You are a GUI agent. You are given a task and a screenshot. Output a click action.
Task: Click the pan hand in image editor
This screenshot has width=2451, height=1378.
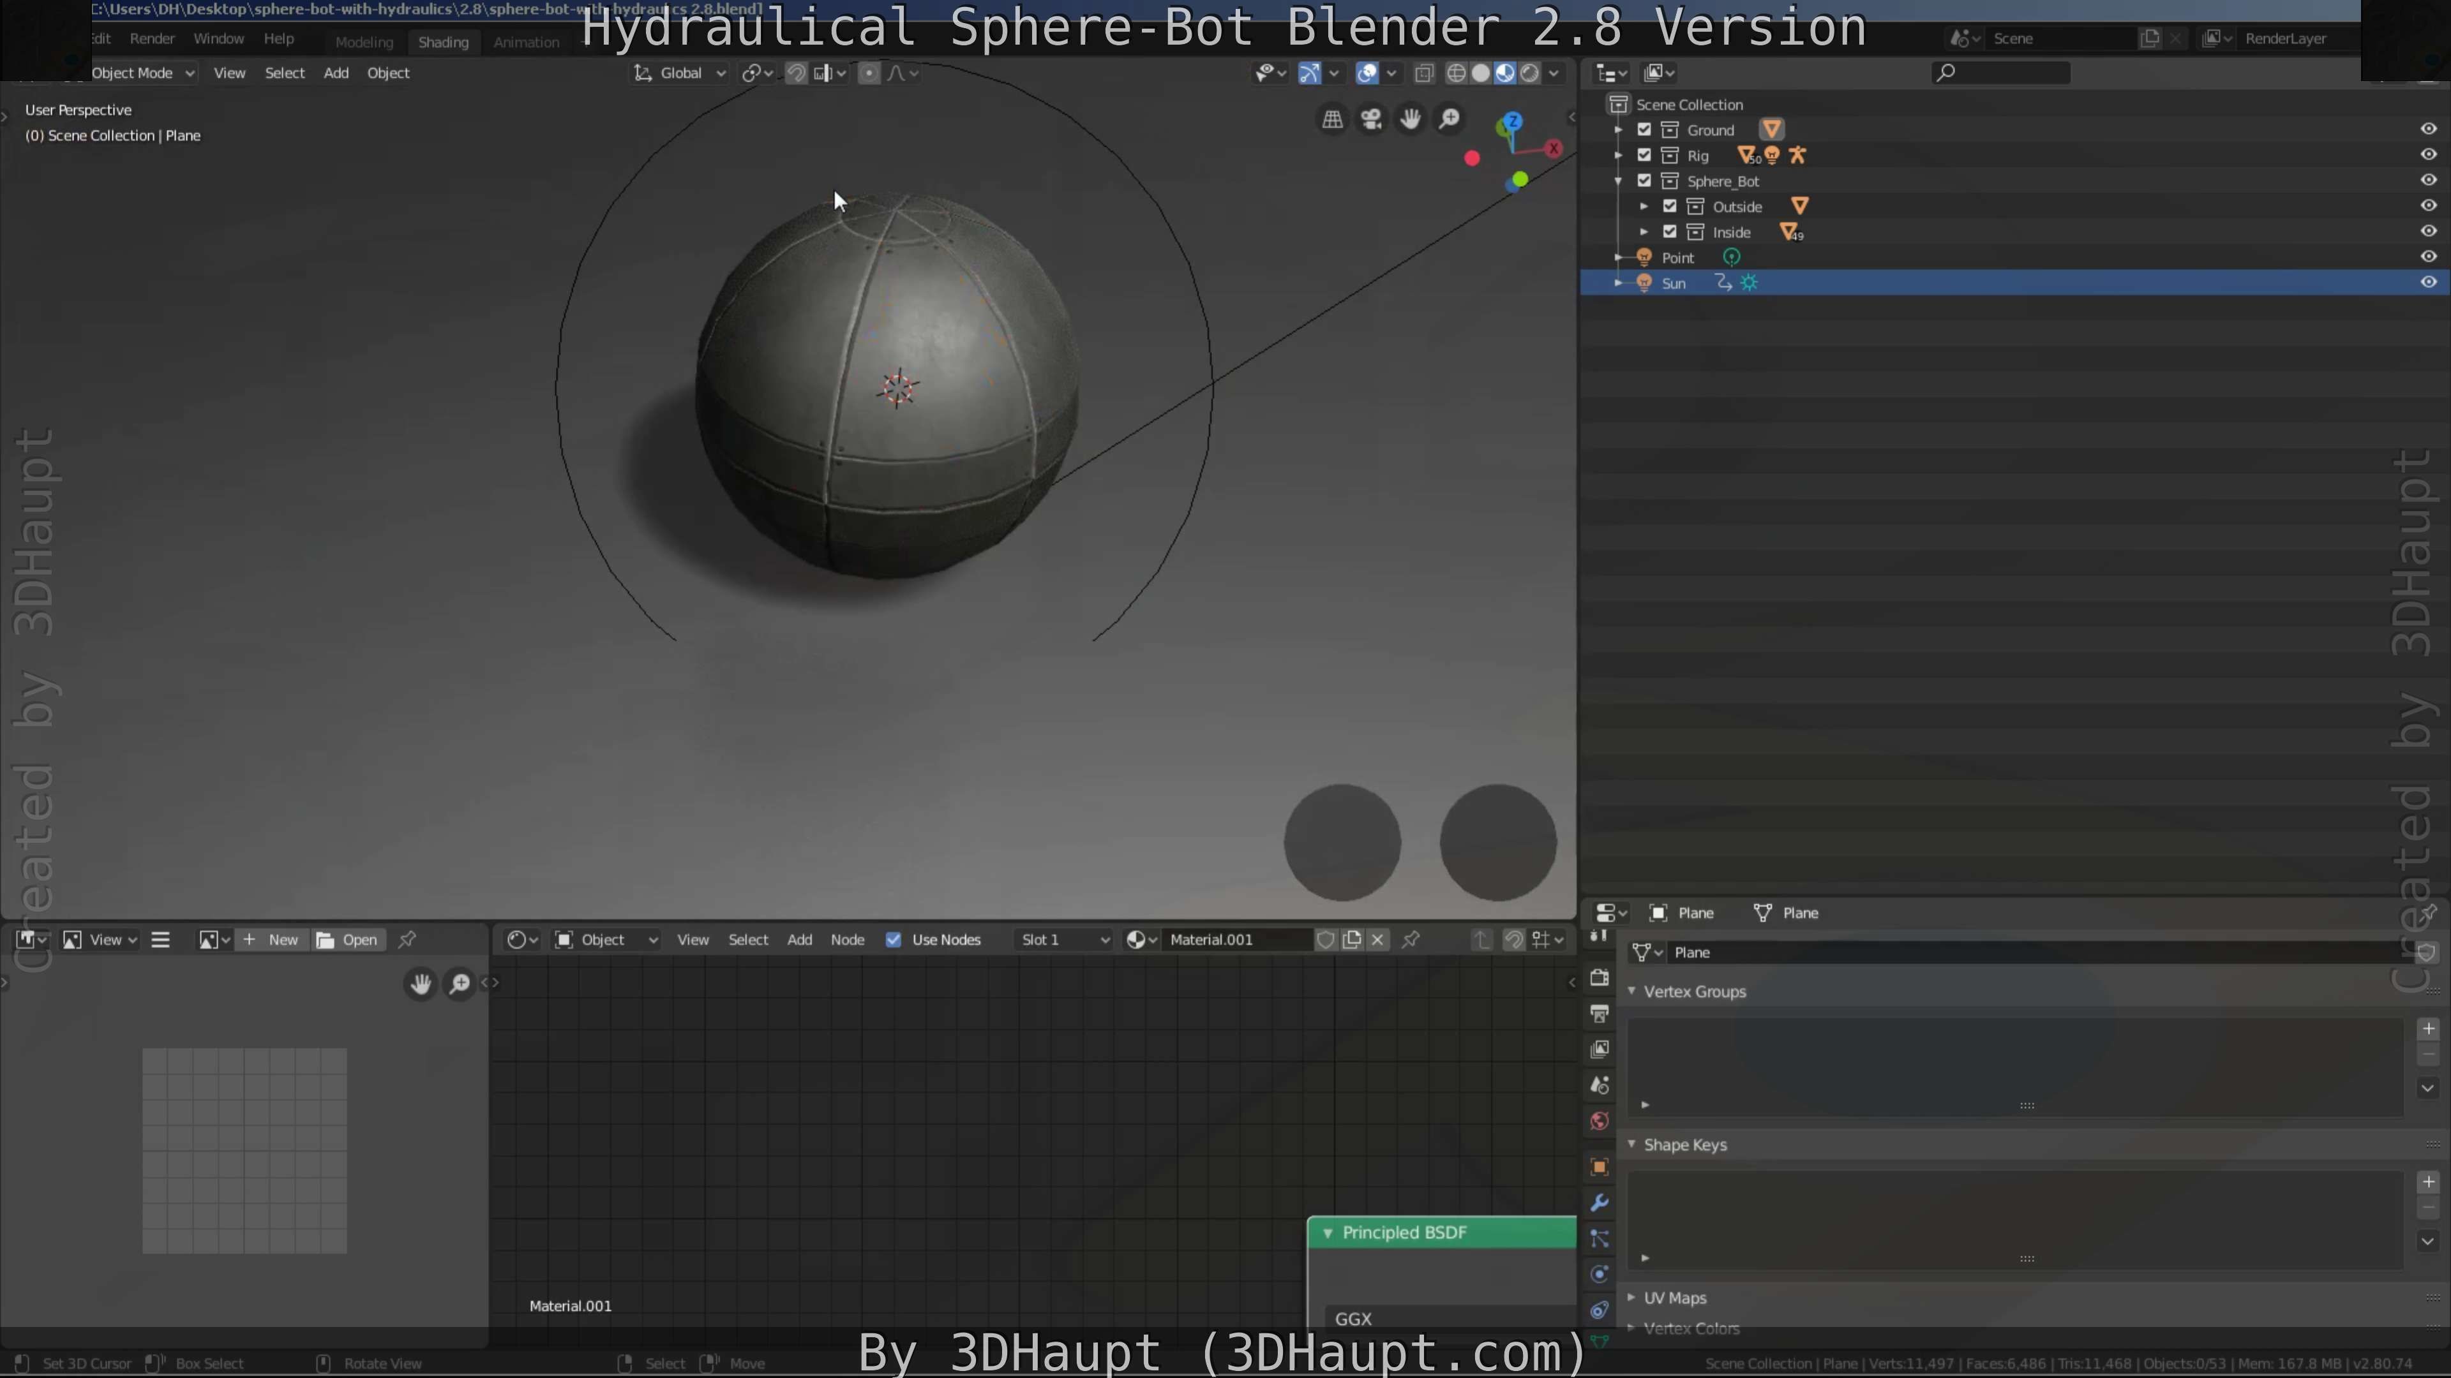pyautogui.click(x=421, y=983)
